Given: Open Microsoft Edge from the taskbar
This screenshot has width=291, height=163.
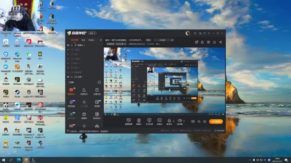Looking at the screenshot, I should point(19,160).
